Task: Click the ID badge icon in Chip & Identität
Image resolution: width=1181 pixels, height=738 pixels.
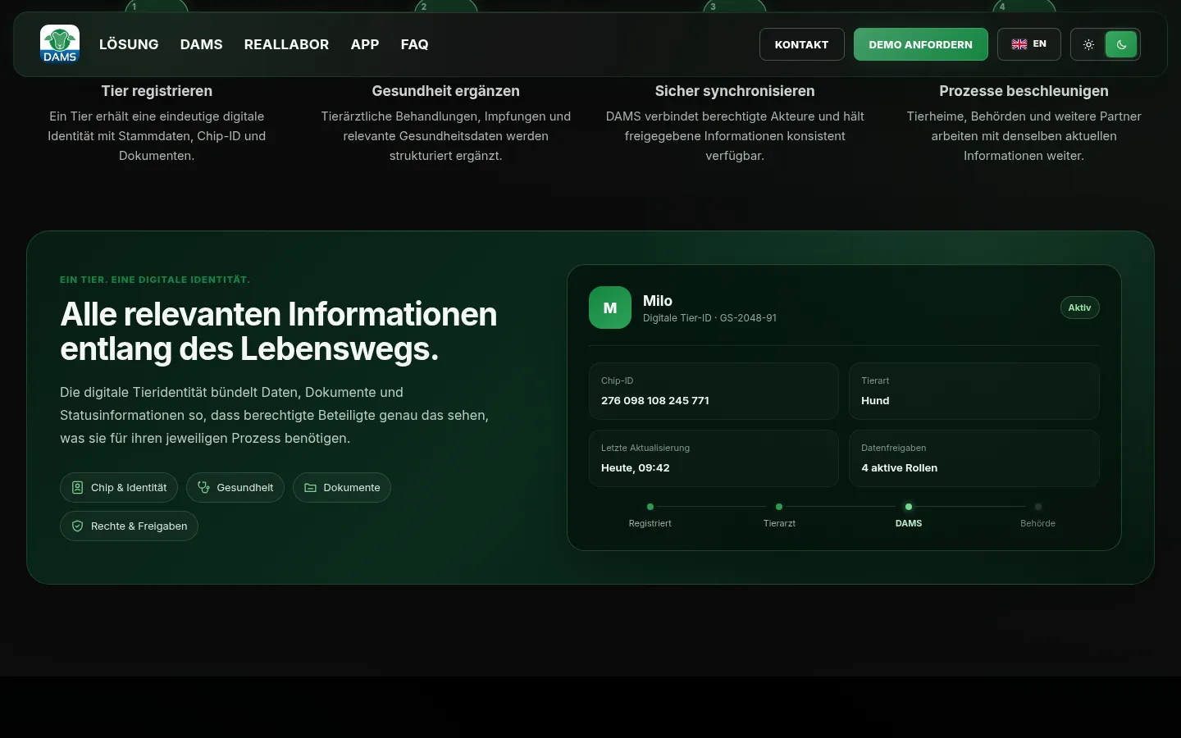Action: click(x=77, y=487)
